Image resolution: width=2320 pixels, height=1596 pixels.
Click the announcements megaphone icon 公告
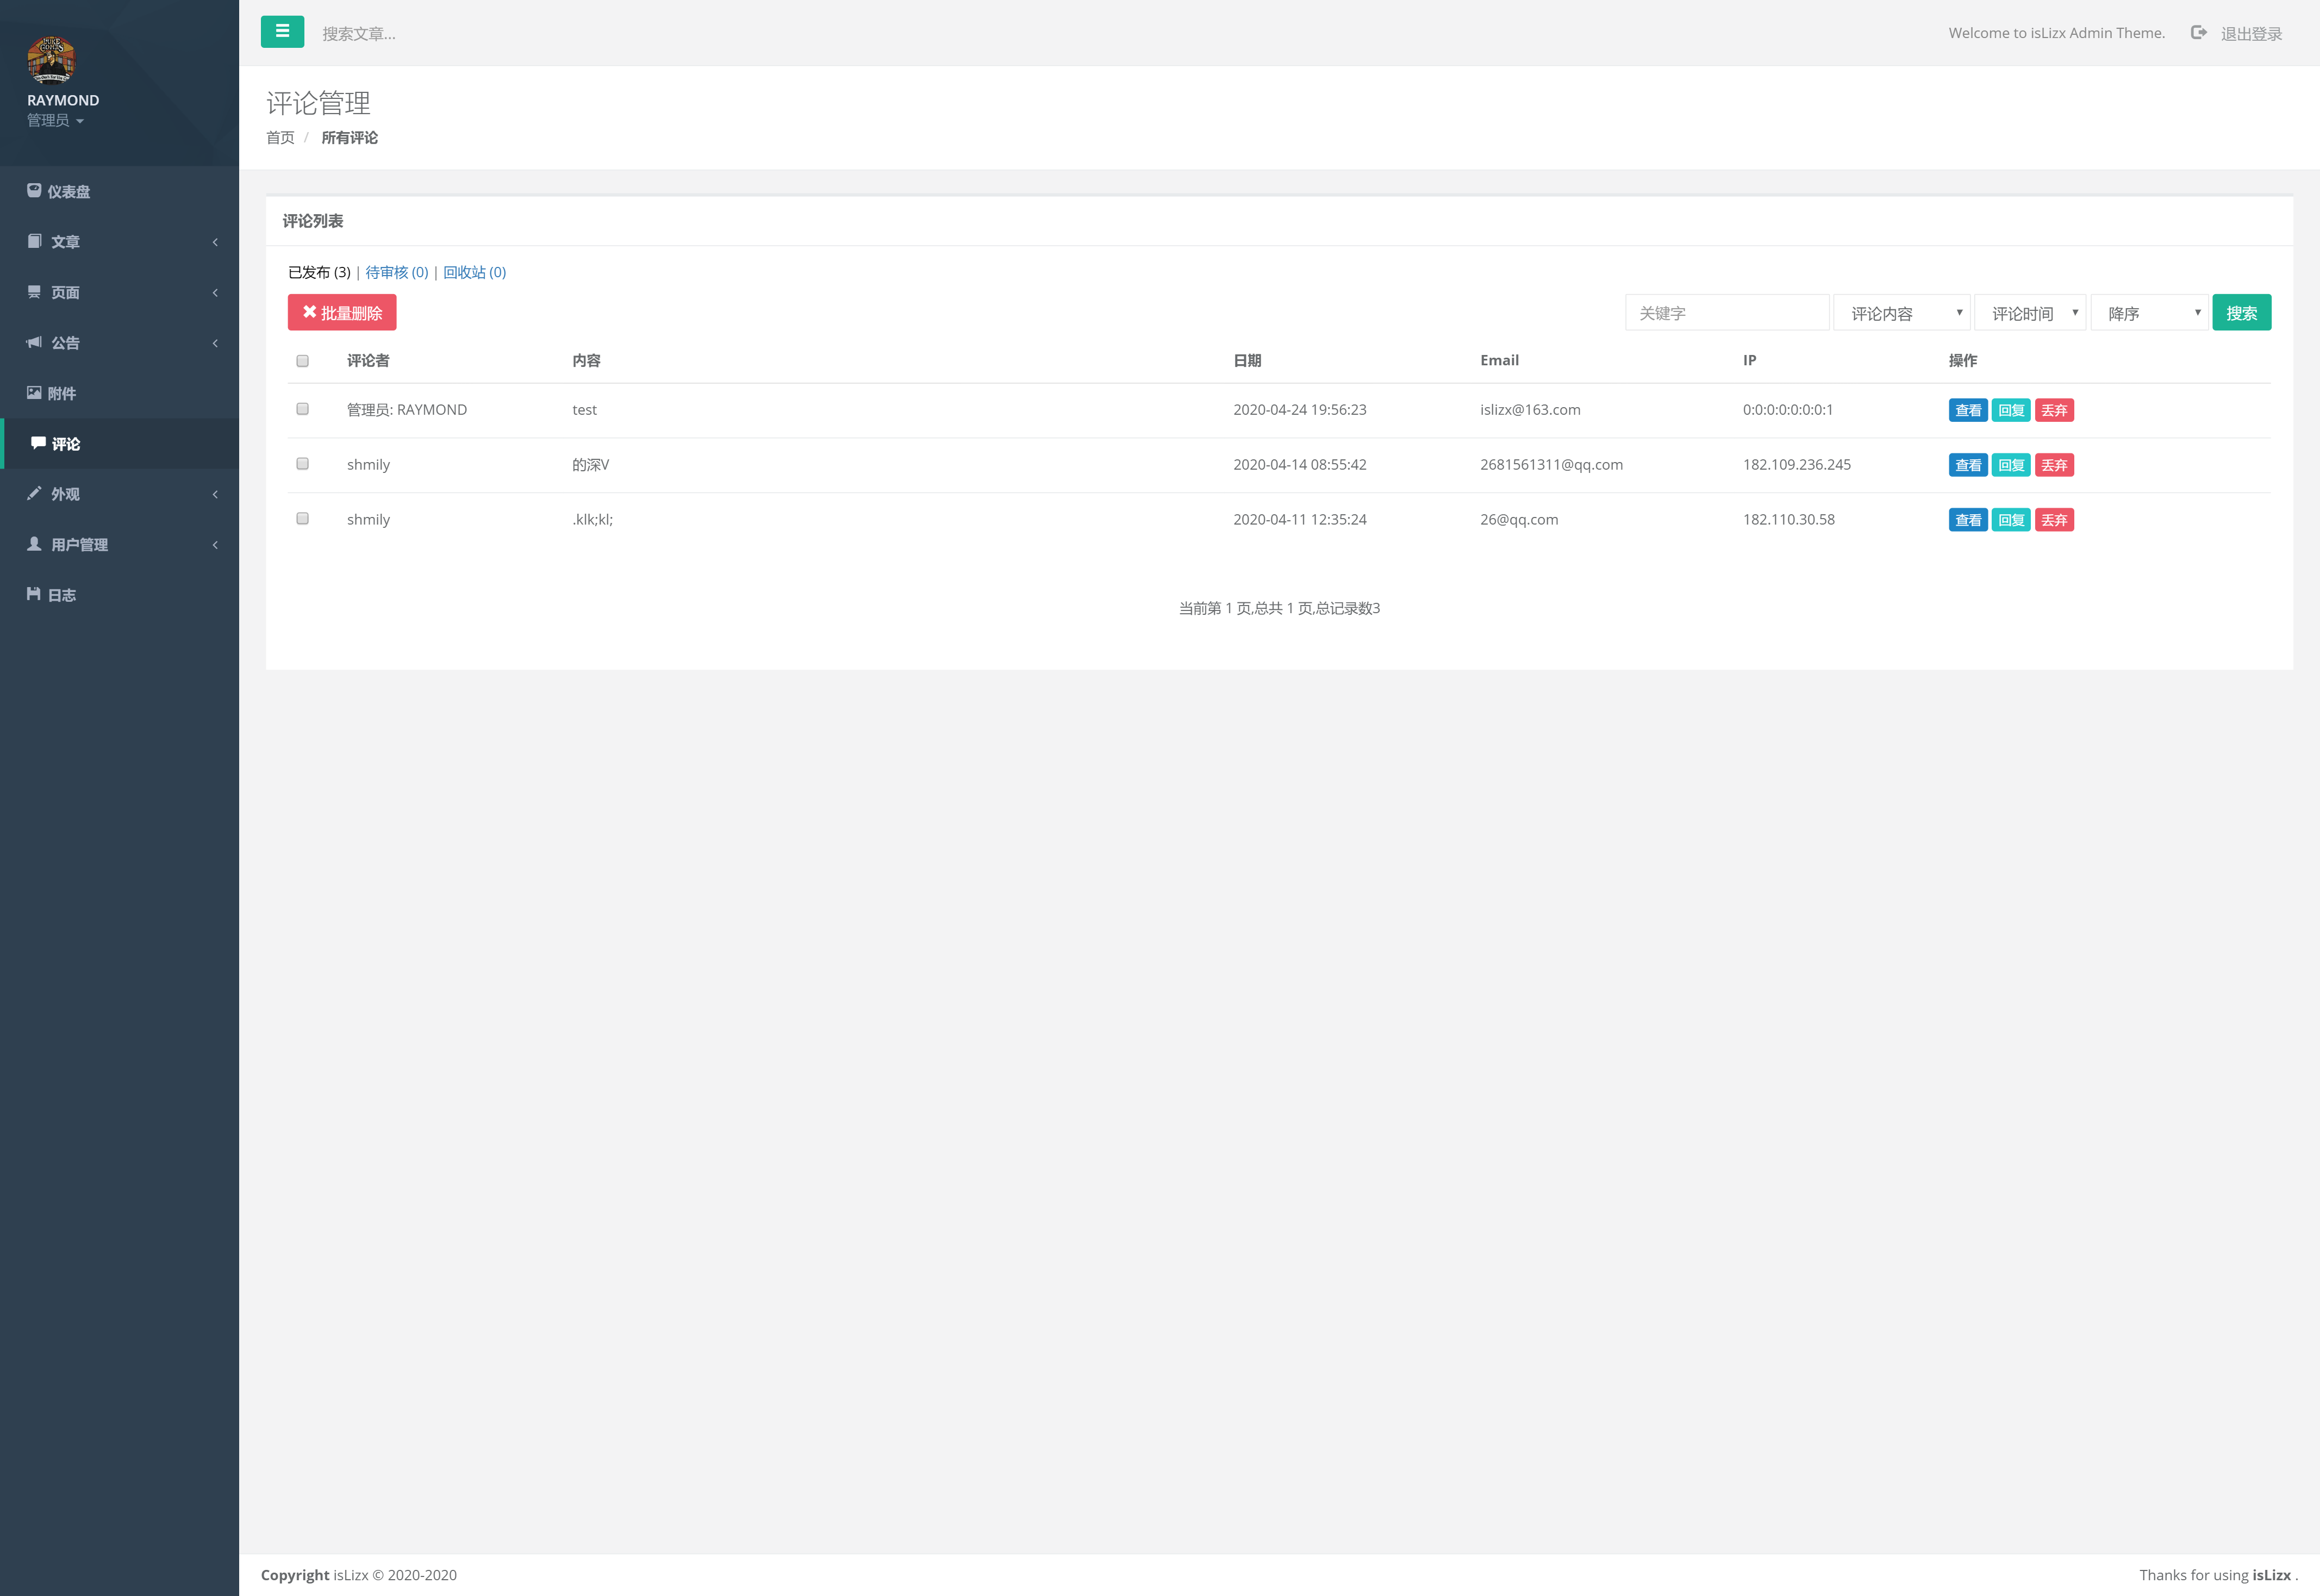tap(34, 343)
